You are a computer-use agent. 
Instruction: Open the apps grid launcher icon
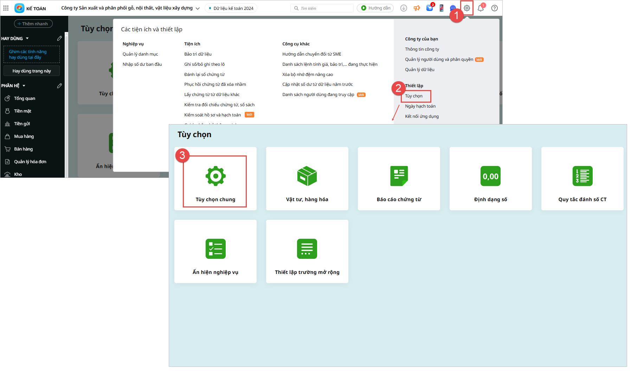[6, 8]
